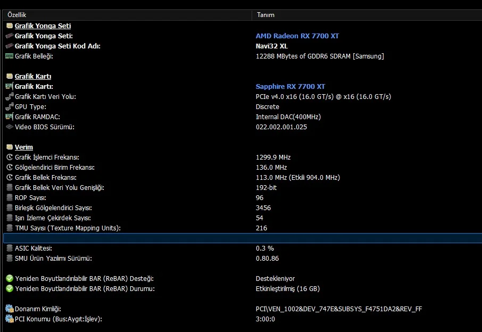Viewport: 482px width, 332px height.
Task: Click the icon beside the Grafik Yonga Seti section header
Action: [x=10, y=26]
